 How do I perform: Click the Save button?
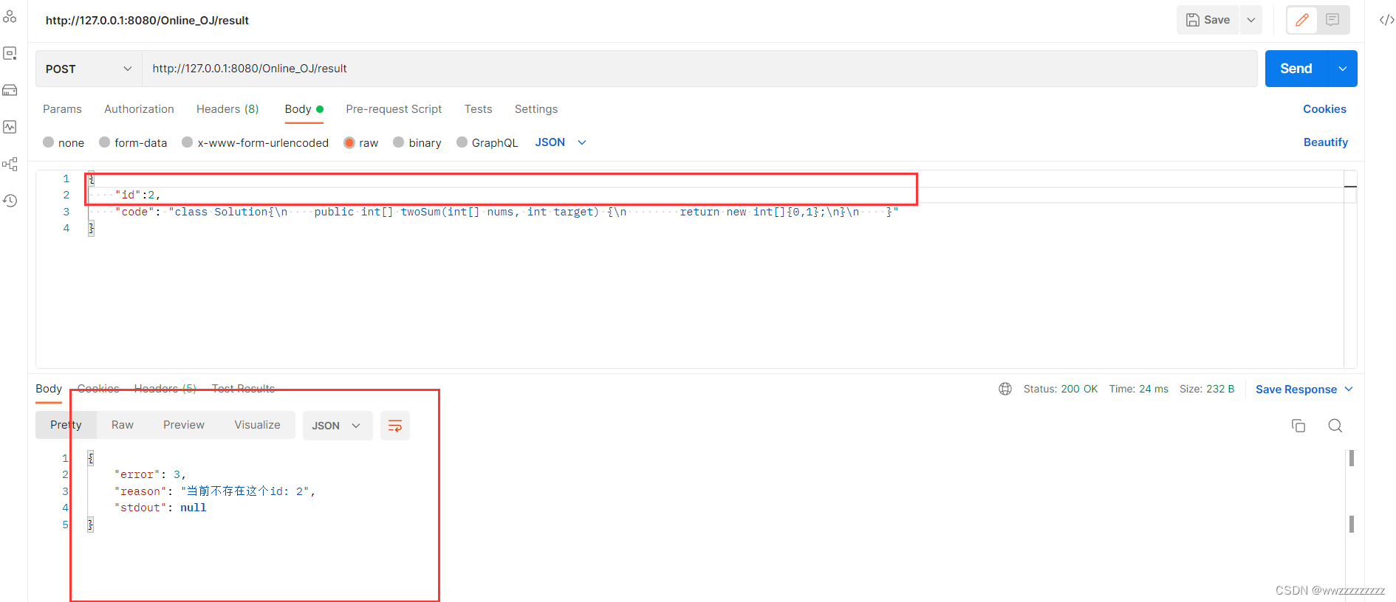coord(1208,20)
